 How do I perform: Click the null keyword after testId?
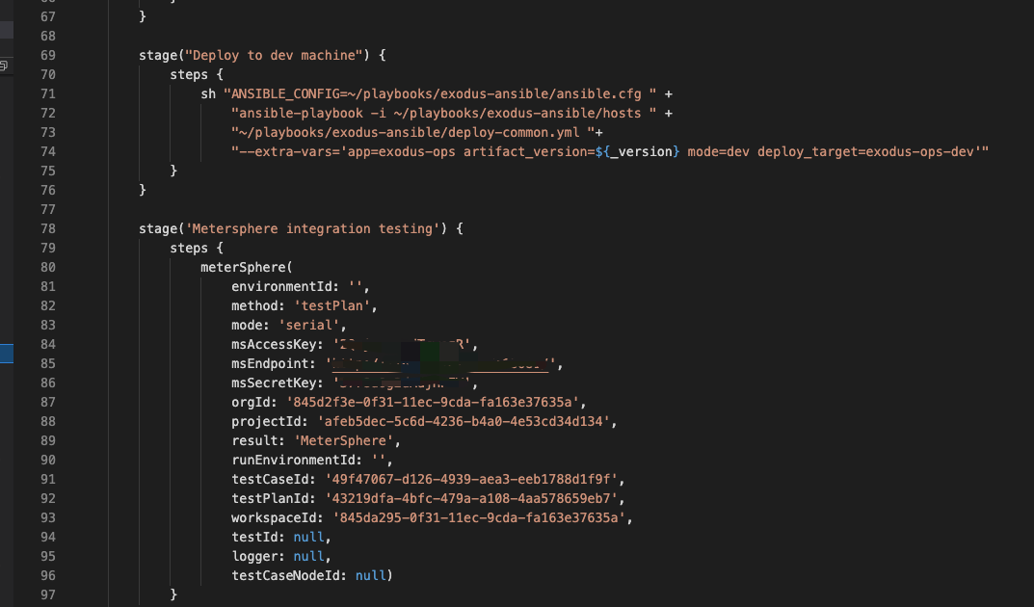(x=306, y=537)
